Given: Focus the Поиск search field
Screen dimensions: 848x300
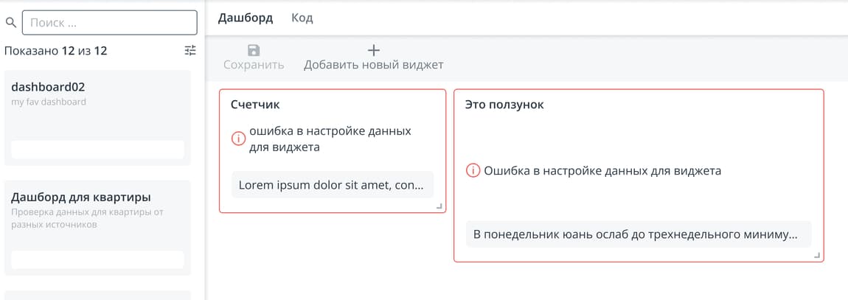Looking at the screenshot, I should pyautogui.click(x=111, y=23).
